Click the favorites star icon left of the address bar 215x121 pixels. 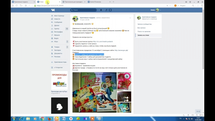click(26, 6)
